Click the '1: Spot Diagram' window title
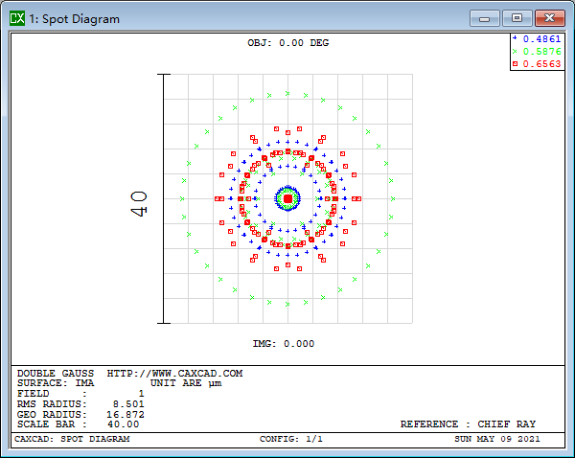This screenshot has height=458, width=575. [x=75, y=19]
